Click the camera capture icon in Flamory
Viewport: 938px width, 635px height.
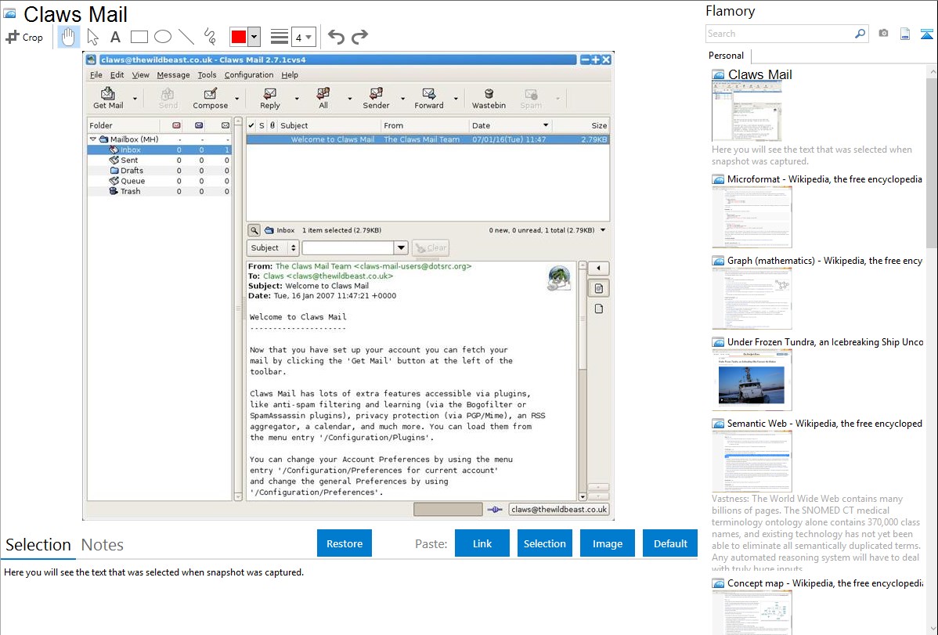click(883, 34)
